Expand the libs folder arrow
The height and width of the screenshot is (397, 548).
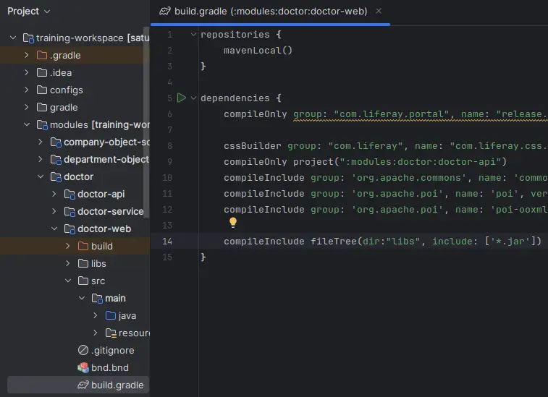click(68, 263)
